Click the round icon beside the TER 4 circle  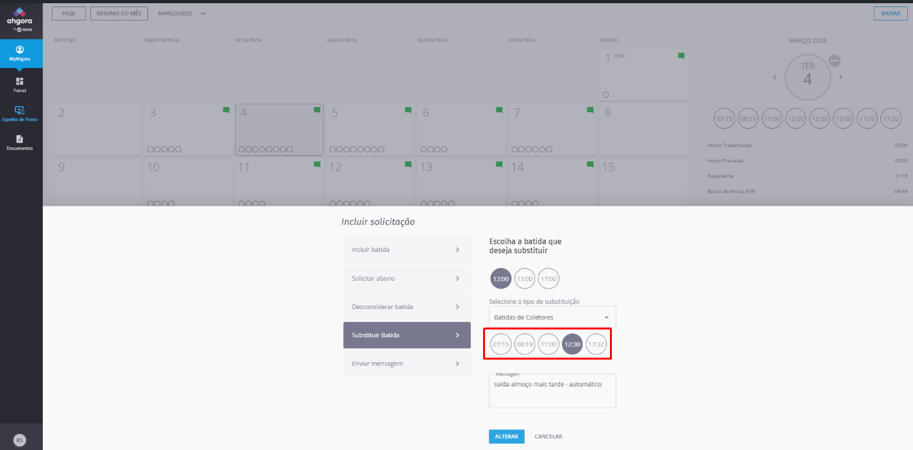pos(834,61)
